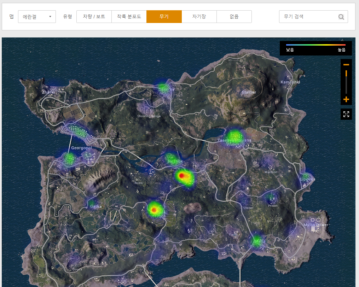Click the Quarry label on map
This screenshot has height=287, width=359.
77,269
